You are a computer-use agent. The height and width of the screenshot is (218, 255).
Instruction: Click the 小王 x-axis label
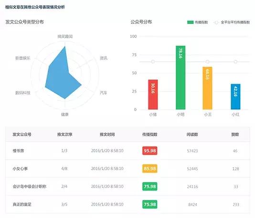click(208, 115)
